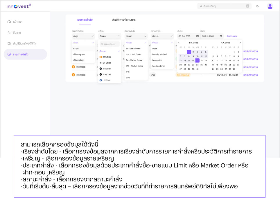
Task: Open the end date calendar icon
Action: 221,36
